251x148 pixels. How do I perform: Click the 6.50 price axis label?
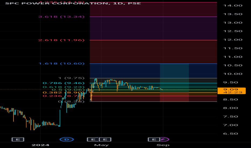point(231,133)
